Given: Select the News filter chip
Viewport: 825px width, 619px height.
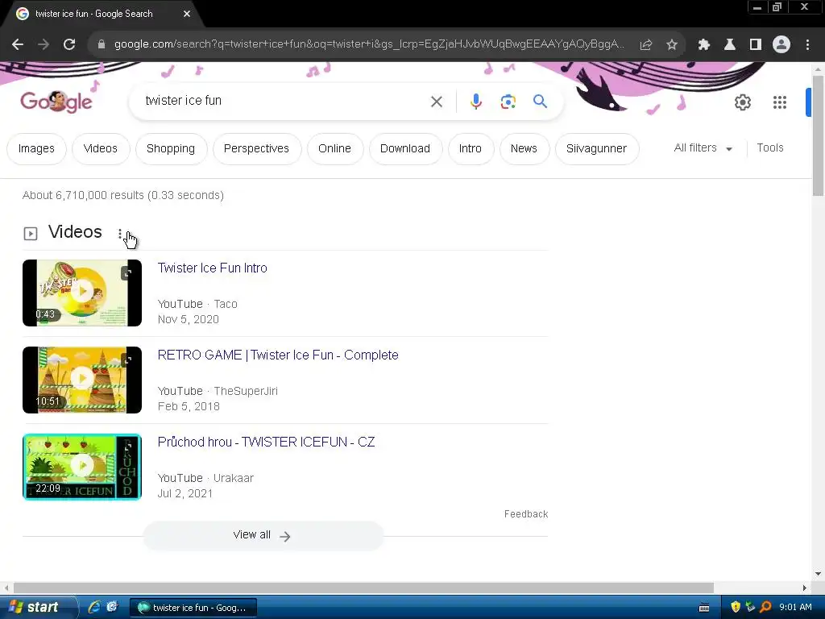Looking at the screenshot, I should [524, 149].
